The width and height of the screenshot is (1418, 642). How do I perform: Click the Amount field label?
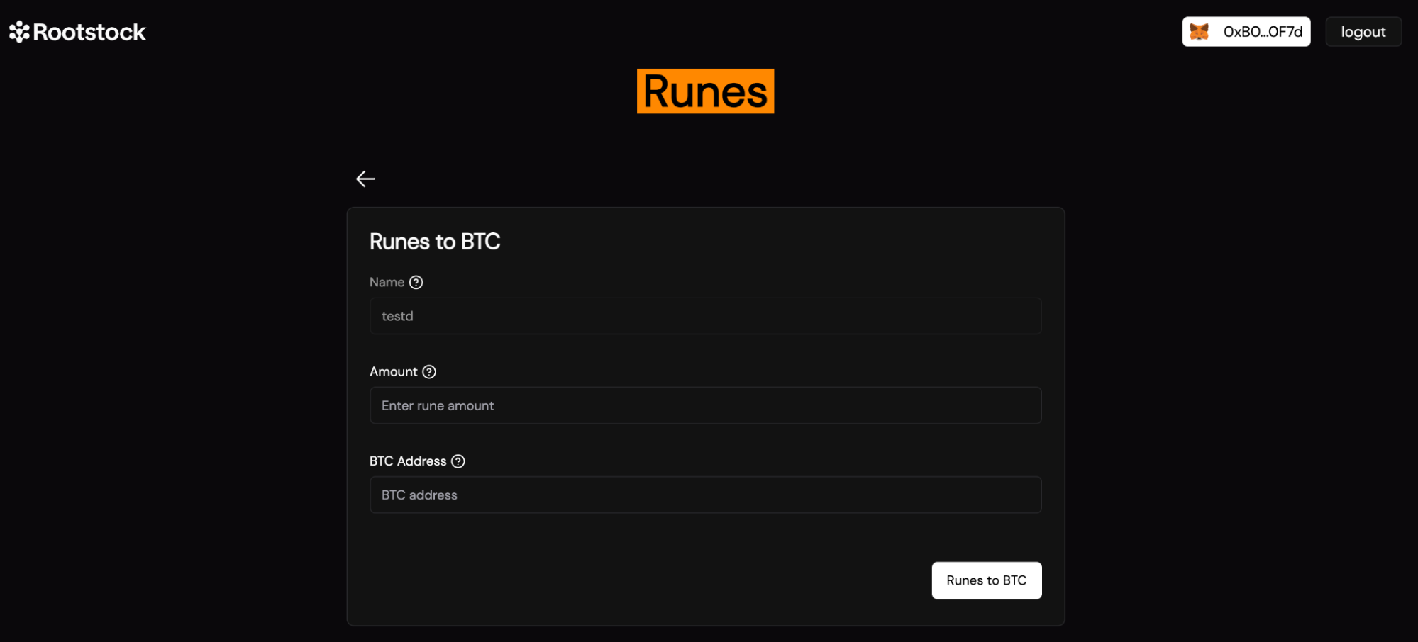(x=393, y=371)
